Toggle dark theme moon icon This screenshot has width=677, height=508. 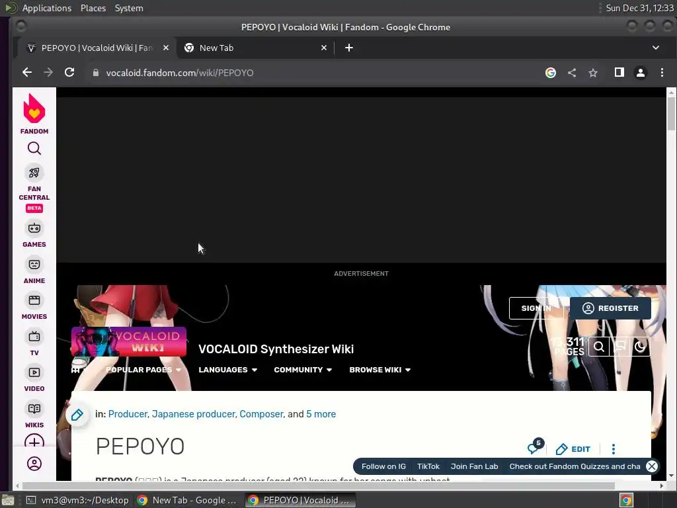[x=640, y=347]
